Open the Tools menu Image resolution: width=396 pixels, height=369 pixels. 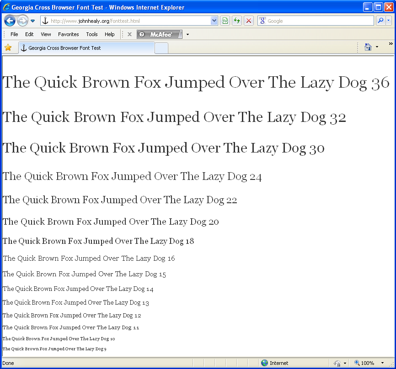coord(91,34)
